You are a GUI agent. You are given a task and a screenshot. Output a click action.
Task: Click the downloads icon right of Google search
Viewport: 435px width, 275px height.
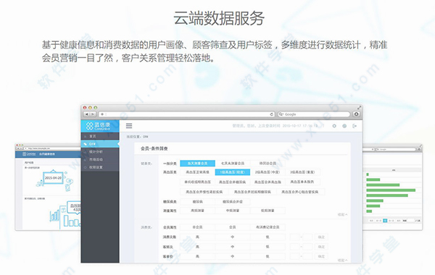[357, 114]
